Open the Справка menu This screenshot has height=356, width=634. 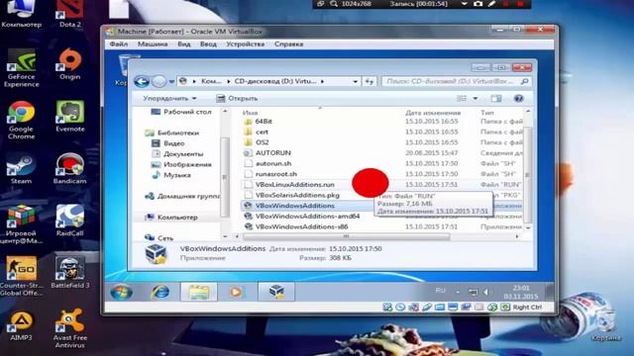pos(288,44)
